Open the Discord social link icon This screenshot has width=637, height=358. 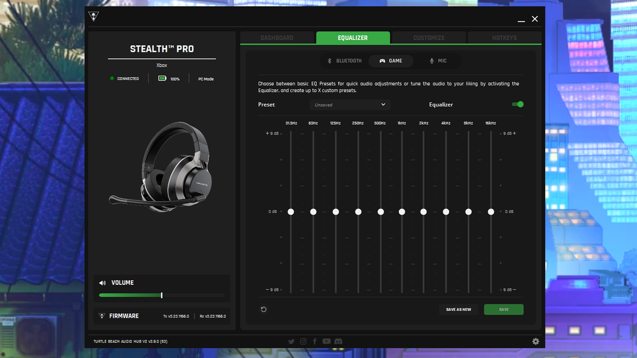click(338, 341)
